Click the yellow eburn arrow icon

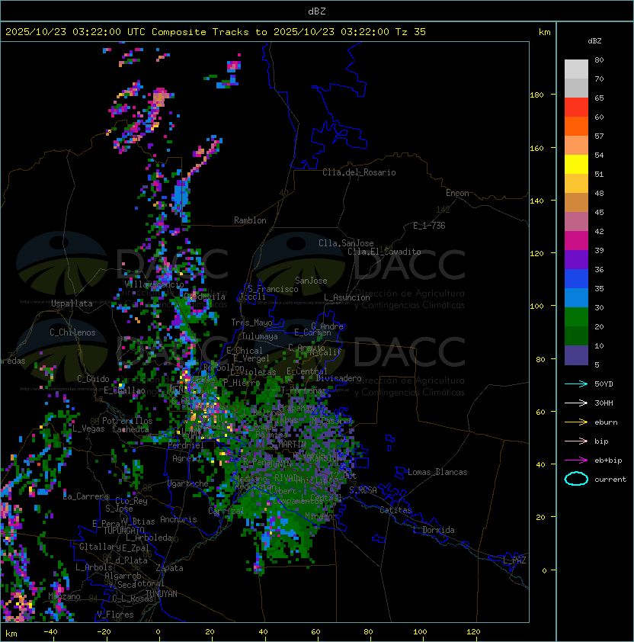point(576,422)
